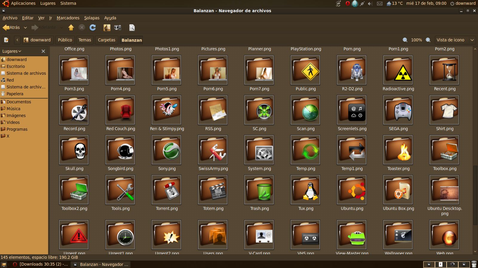Viewport: 478px width, 268px height.
Task: Select the RSS.png folder icon
Action: (213, 110)
